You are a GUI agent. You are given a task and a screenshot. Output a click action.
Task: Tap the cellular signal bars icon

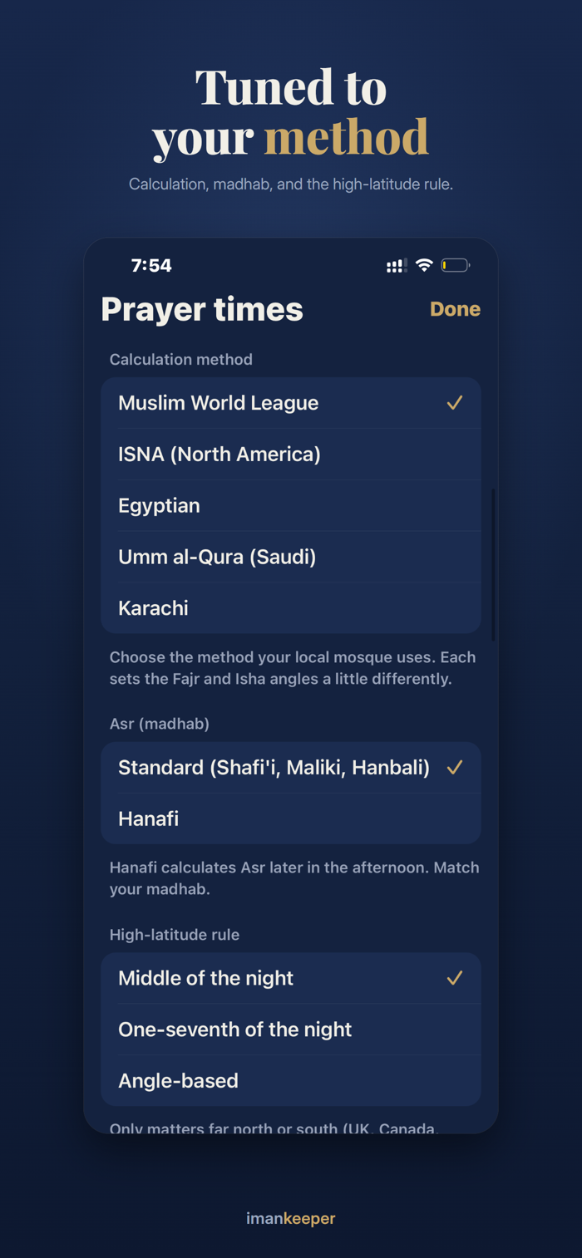pyautogui.click(x=397, y=266)
